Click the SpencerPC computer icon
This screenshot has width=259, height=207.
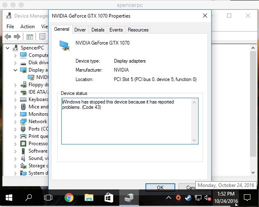click(x=16, y=48)
